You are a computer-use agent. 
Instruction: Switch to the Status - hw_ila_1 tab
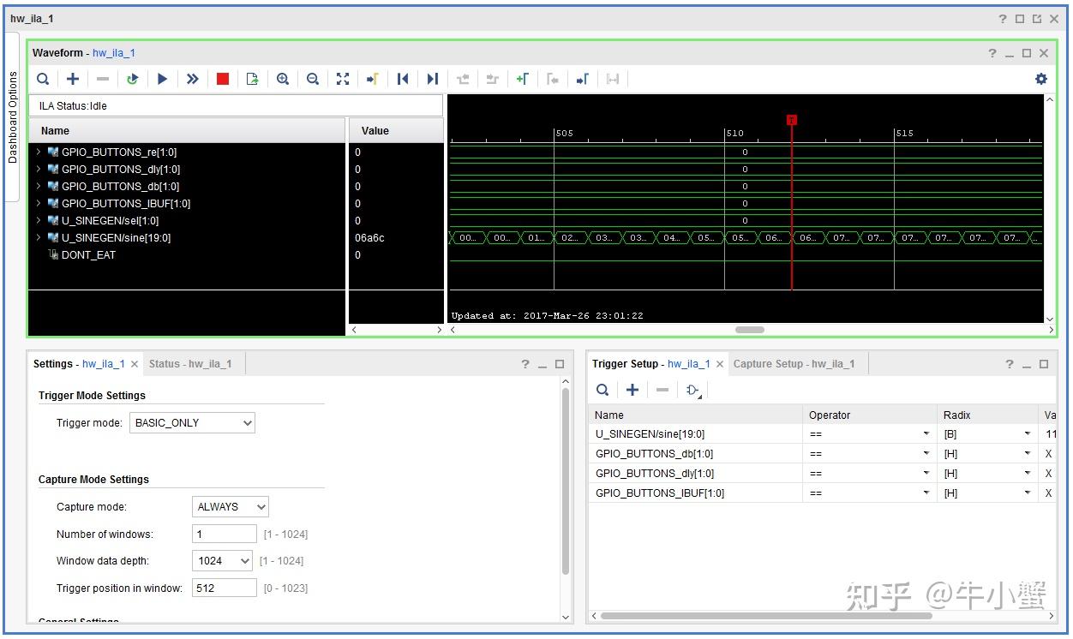tap(190, 364)
